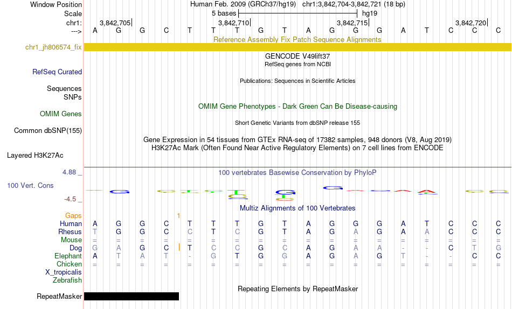Viewport: 512px width, 309px height.
Task: Click the orange gap count 1
Action: point(178,216)
